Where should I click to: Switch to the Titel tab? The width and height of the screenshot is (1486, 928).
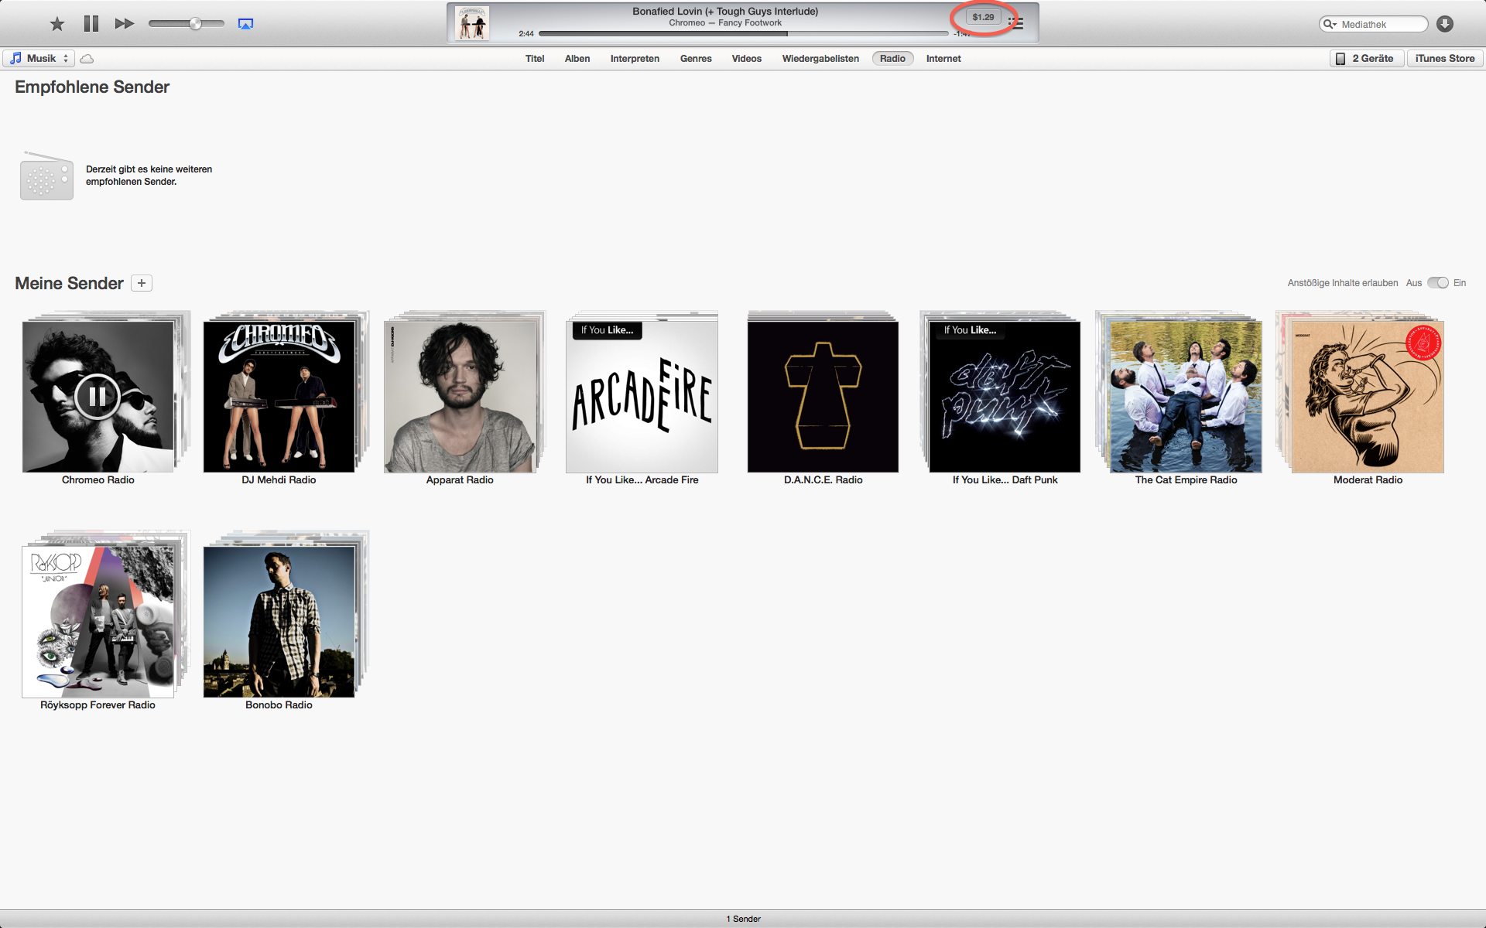click(535, 59)
